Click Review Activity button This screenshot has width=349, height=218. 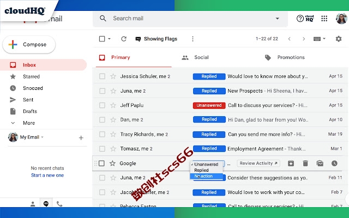pyautogui.click(x=258, y=163)
